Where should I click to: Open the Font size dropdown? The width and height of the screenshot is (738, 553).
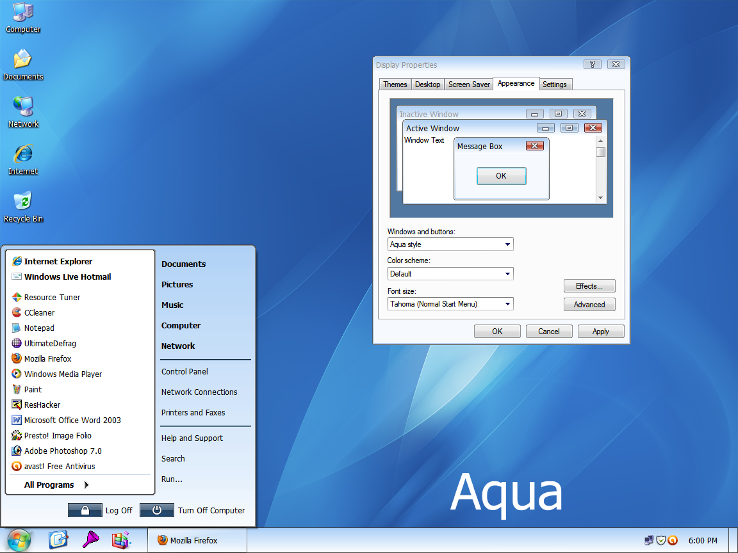(x=450, y=304)
